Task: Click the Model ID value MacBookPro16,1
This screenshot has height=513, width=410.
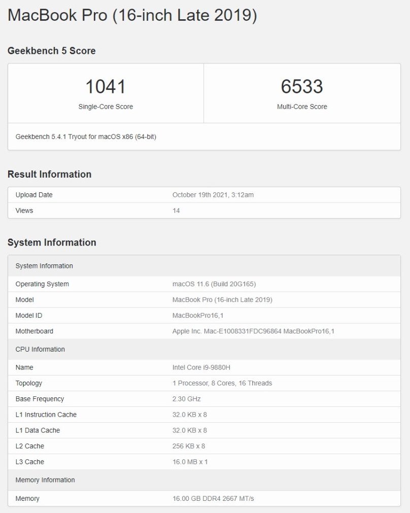Action: (x=198, y=316)
